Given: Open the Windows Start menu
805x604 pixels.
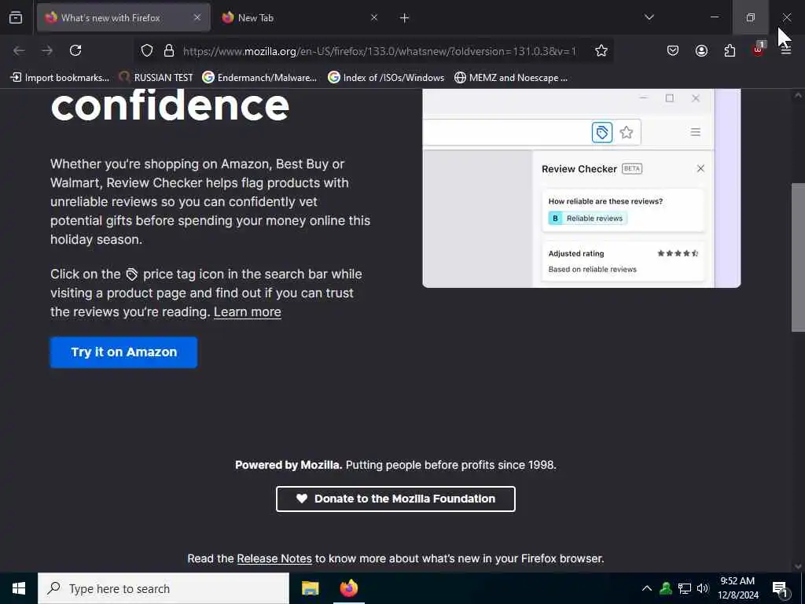Looking at the screenshot, I should 19,588.
